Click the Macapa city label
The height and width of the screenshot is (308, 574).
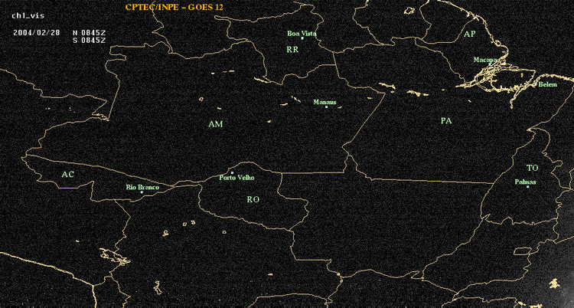point(485,60)
